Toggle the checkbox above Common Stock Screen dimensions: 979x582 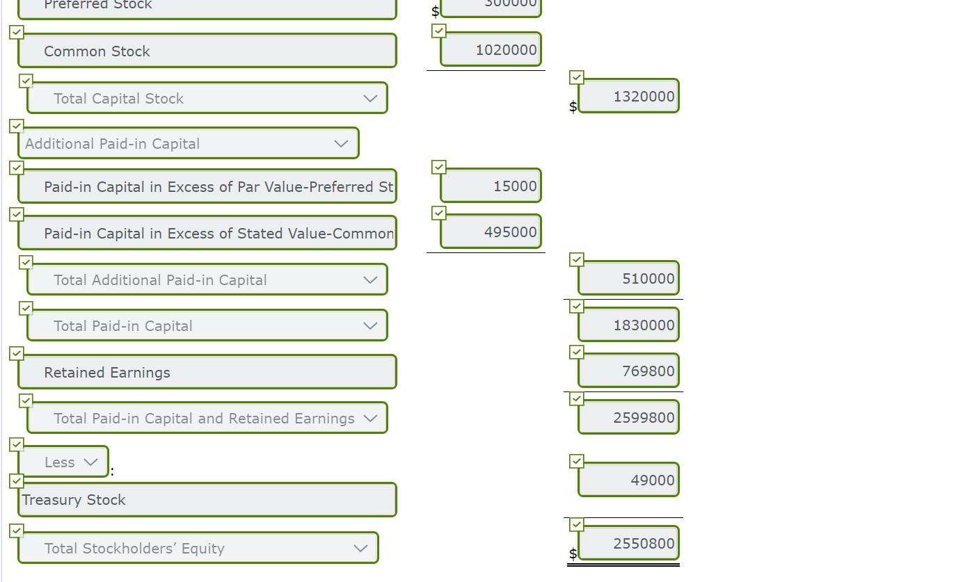pyautogui.click(x=15, y=31)
